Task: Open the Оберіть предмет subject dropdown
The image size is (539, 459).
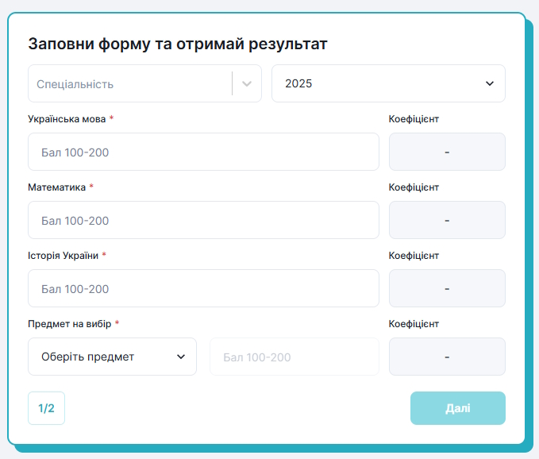Action: [x=112, y=357]
